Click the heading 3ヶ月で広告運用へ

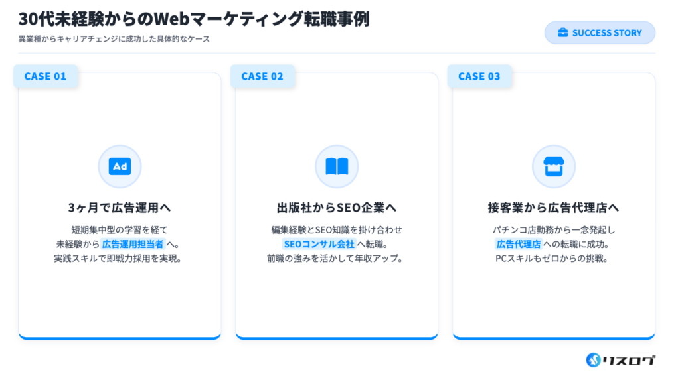(120, 208)
